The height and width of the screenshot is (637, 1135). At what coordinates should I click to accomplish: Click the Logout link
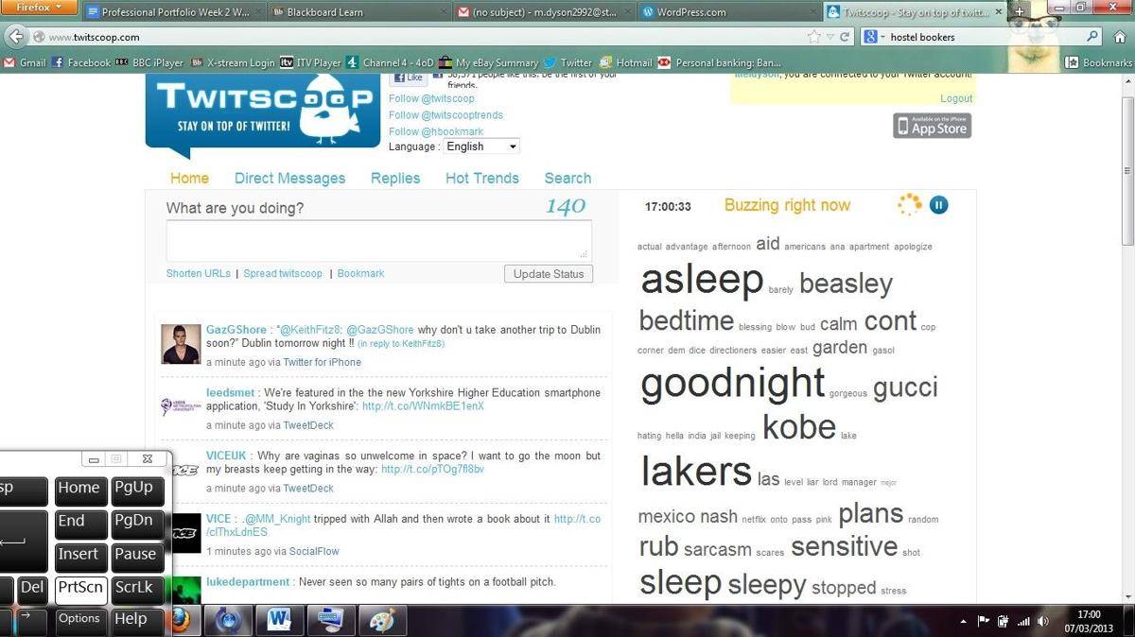coord(956,98)
